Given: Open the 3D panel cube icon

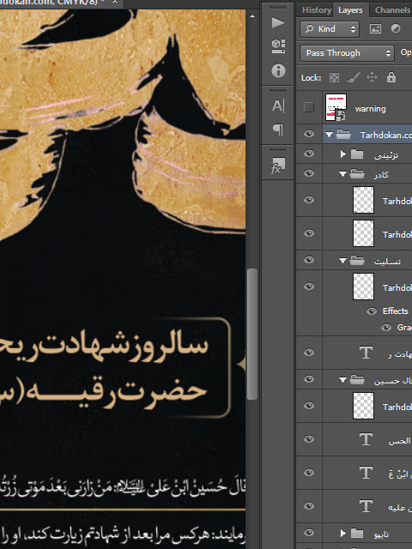Looking at the screenshot, I should tap(278, 45).
